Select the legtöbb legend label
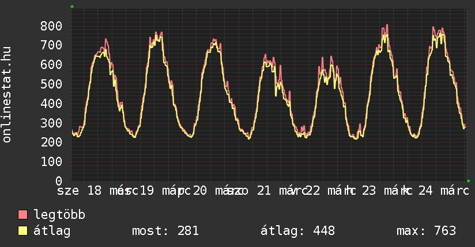This screenshot has width=475, height=247. tap(59, 215)
